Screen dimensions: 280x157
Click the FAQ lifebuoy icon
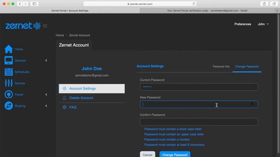pyautogui.click(x=64, y=107)
